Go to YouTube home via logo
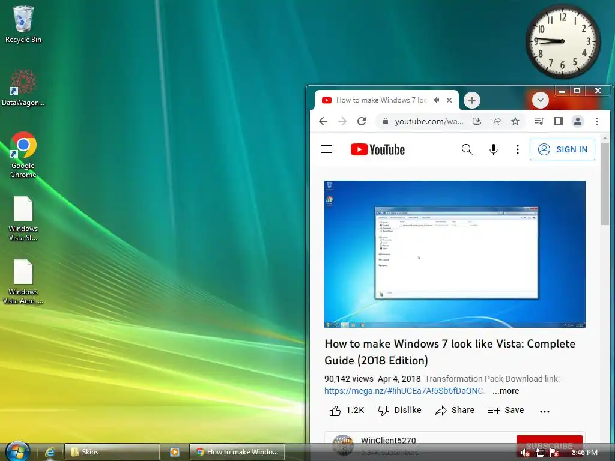615x461 pixels. tap(377, 149)
